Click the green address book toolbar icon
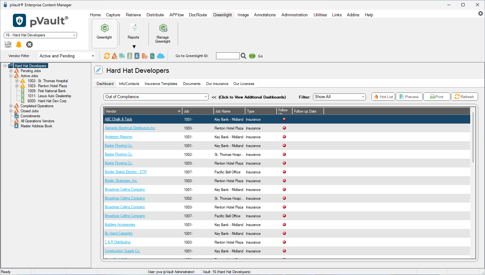Screen dimensions: 485x275 (x=130, y=56)
